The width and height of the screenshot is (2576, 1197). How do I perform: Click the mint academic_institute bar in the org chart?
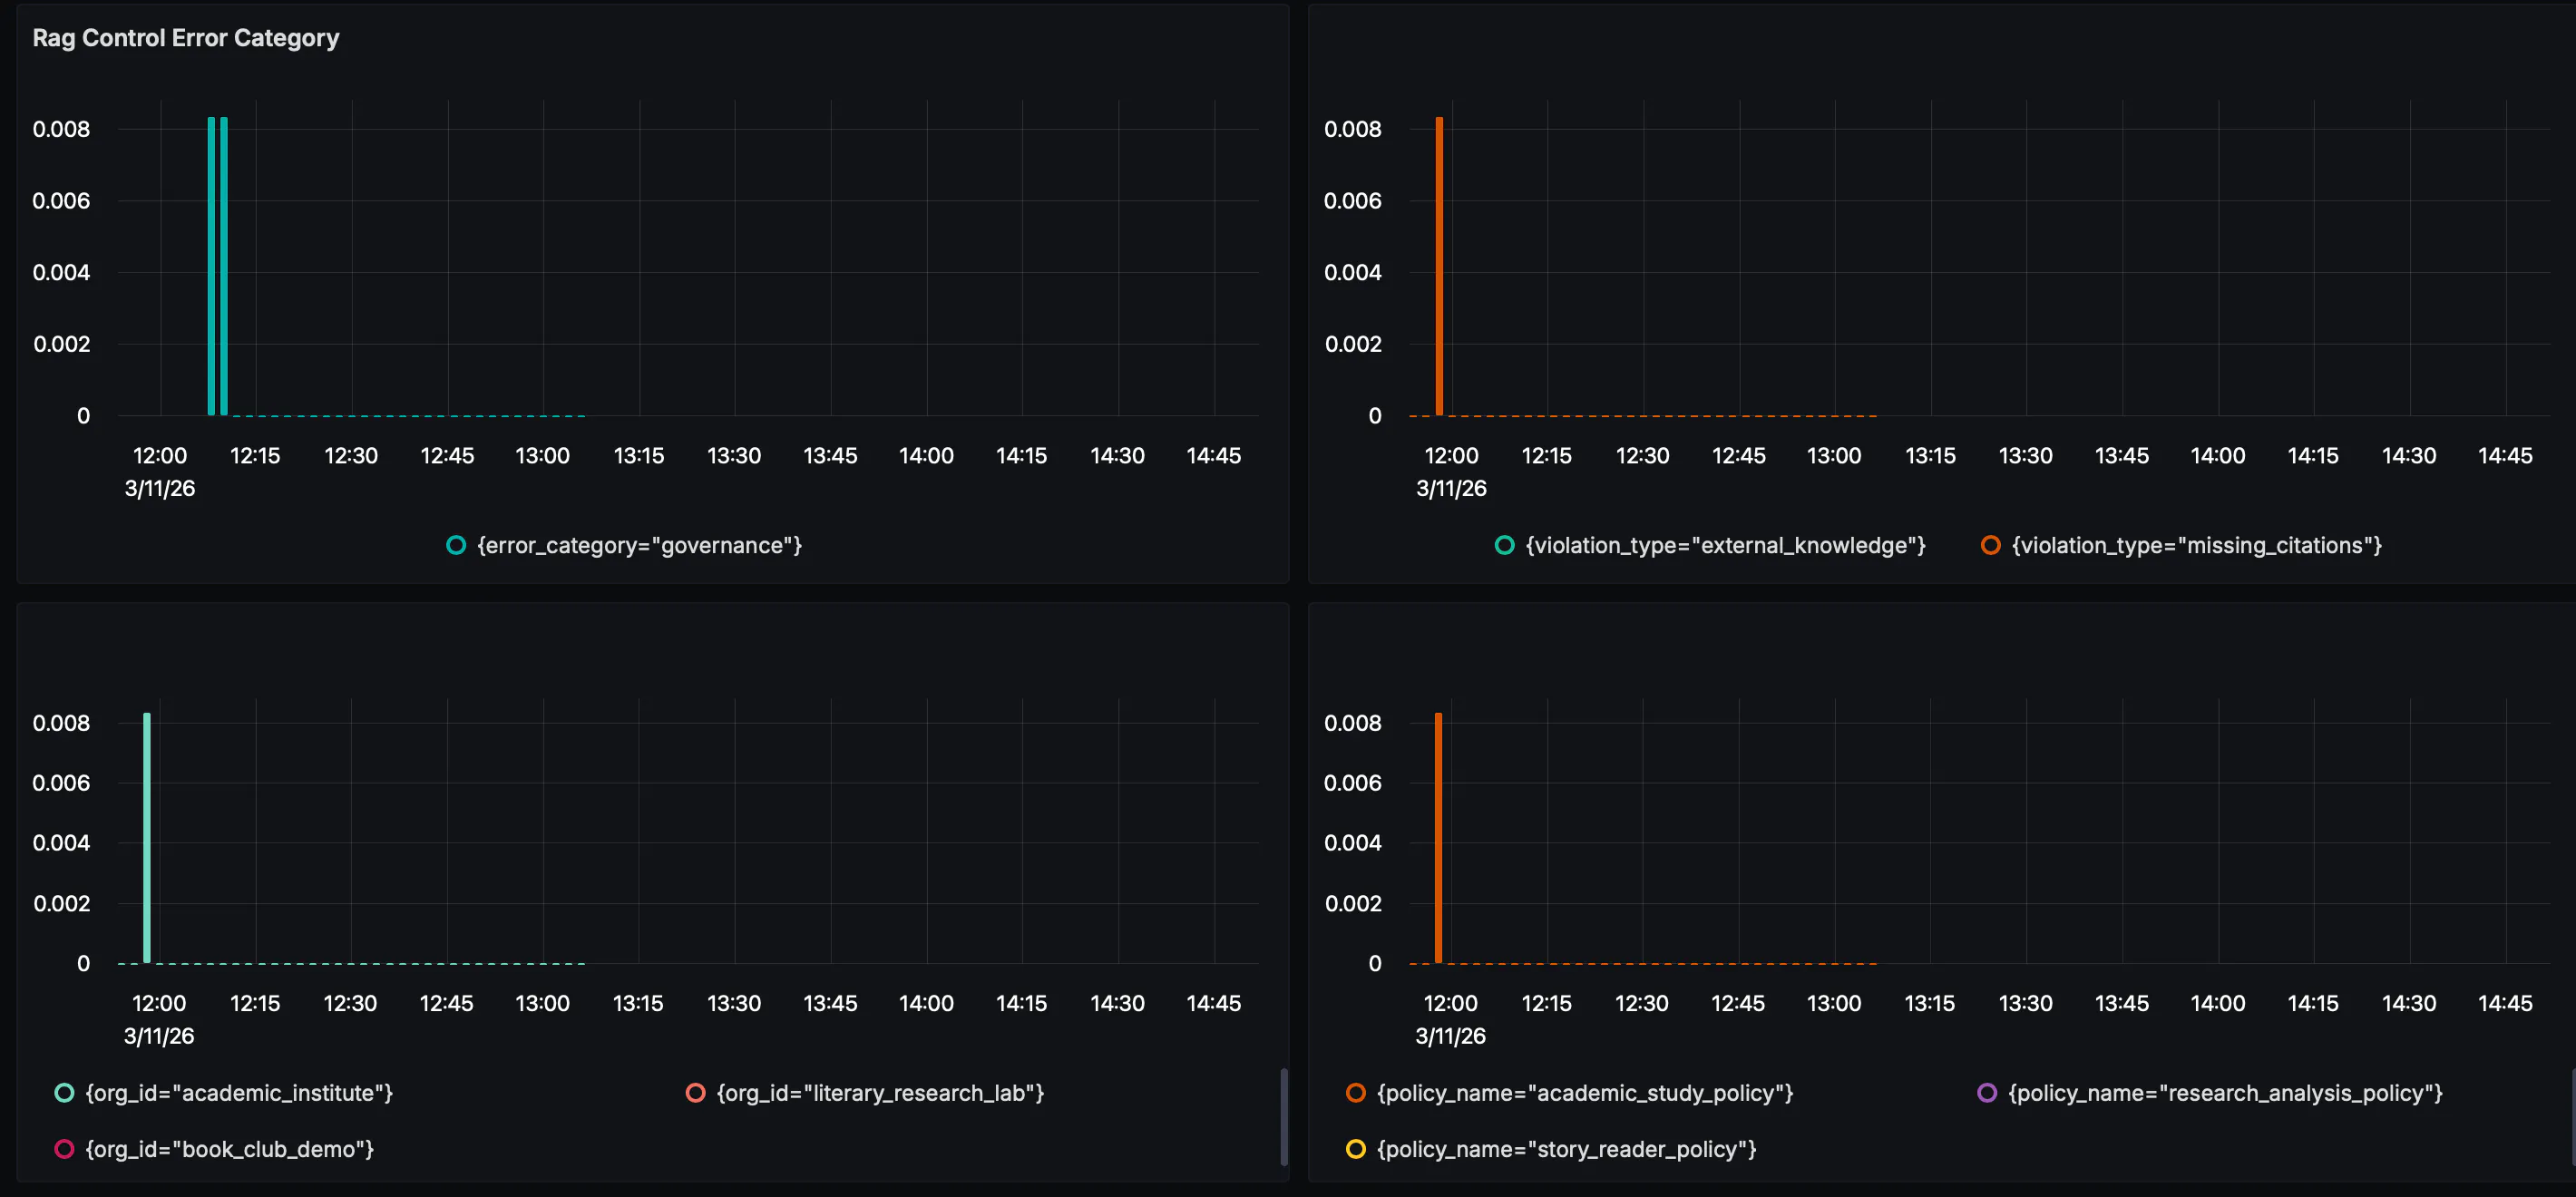(147, 838)
